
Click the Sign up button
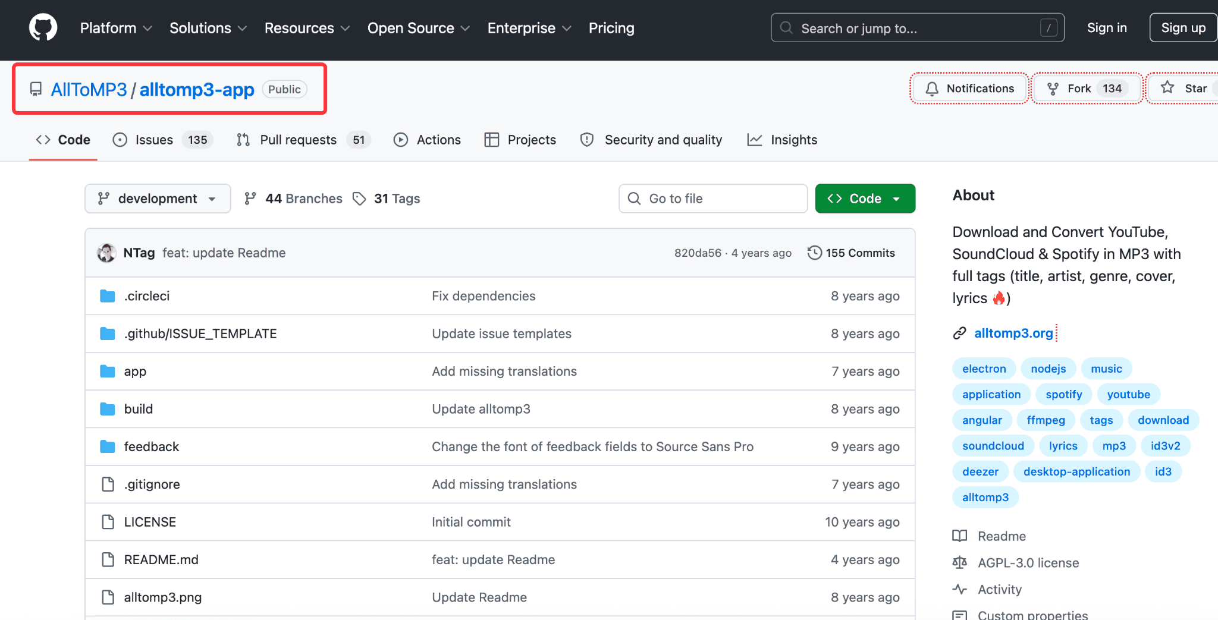[1183, 28]
